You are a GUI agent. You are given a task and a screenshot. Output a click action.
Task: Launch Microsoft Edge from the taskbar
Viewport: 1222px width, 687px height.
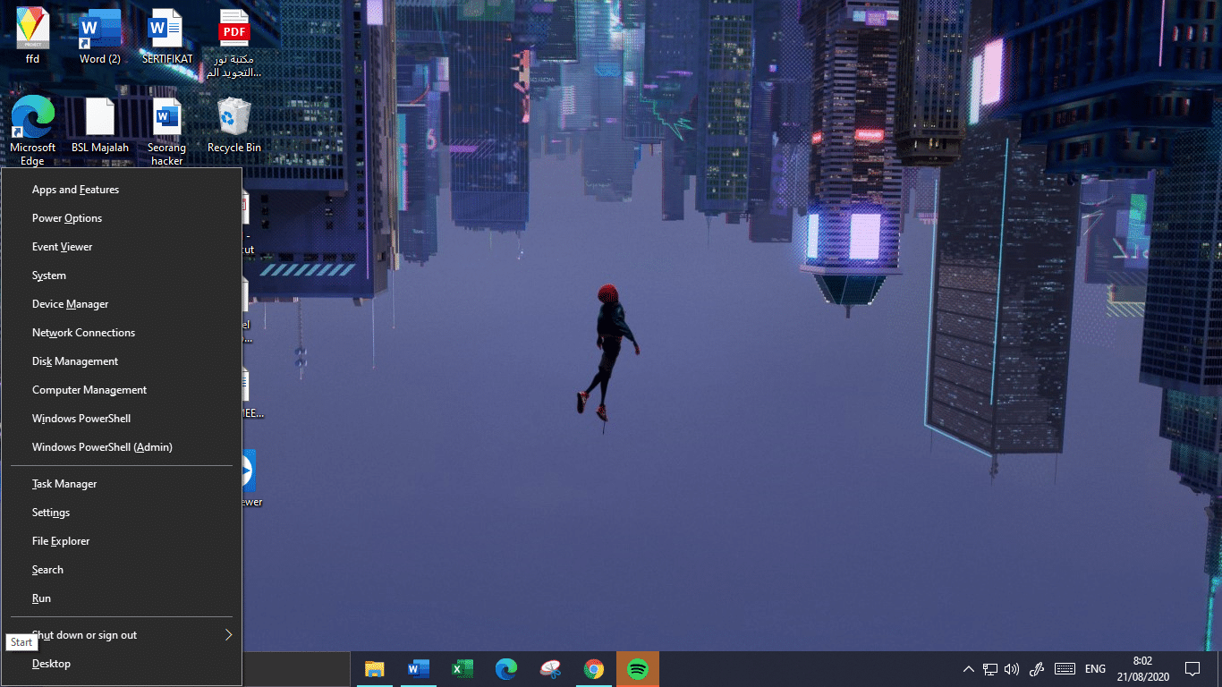coord(505,668)
